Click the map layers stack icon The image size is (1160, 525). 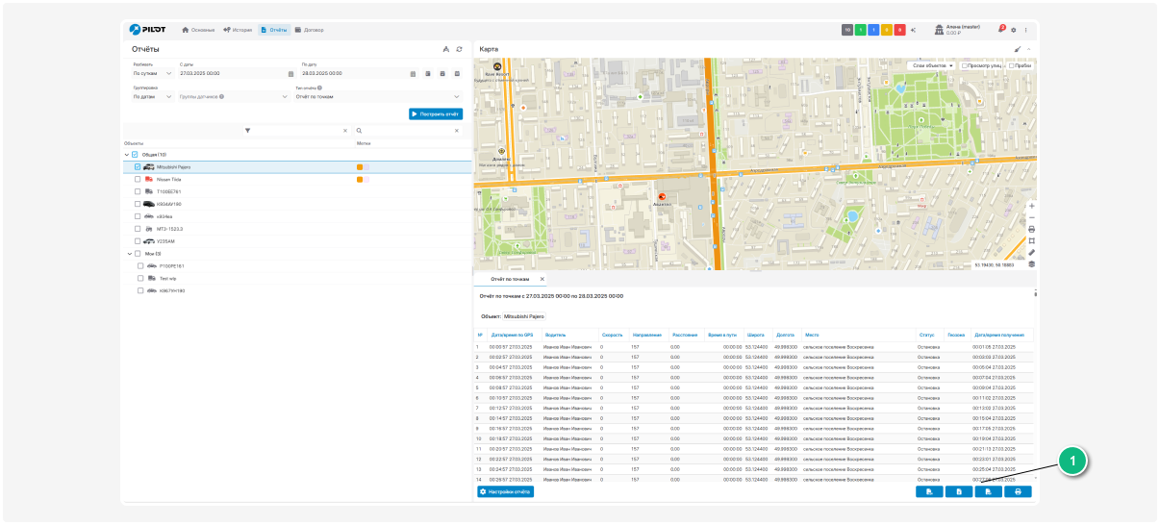point(1031,263)
